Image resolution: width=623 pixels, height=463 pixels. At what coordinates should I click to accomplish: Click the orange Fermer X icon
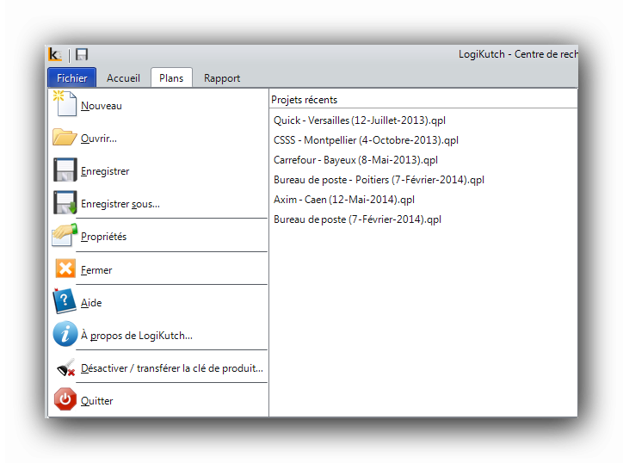65,269
